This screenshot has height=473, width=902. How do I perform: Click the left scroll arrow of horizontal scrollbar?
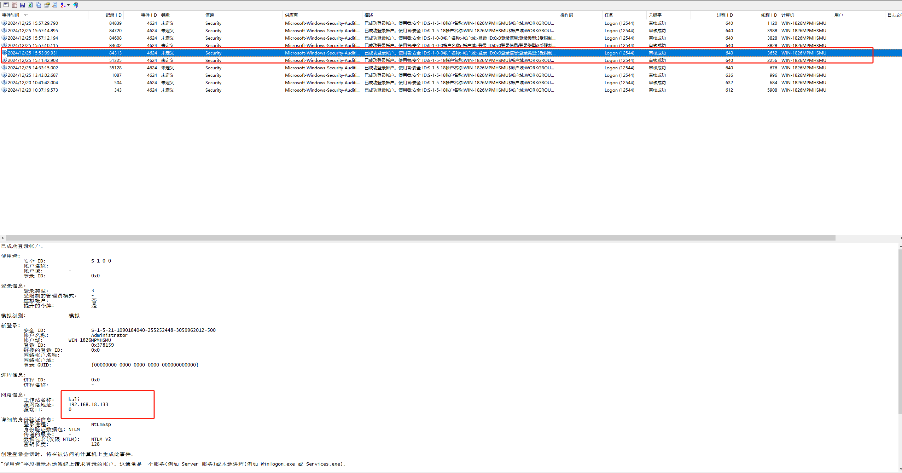pyautogui.click(x=3, y=238)
